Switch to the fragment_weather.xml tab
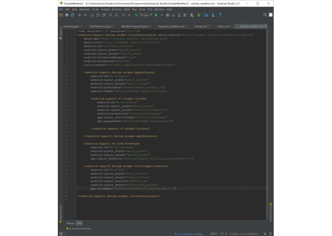 pyautogui.click(x=171, y=26)
